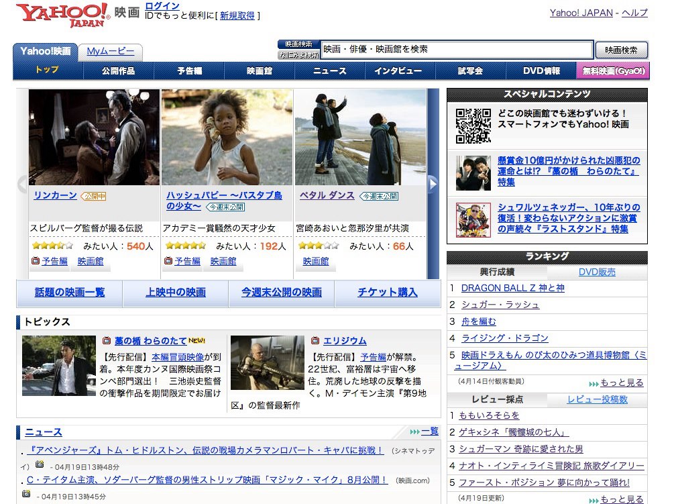This screenshot has height=504, width=676.
Task: Open the 藁の楯 特集 special content link
Action: (569, 171)
